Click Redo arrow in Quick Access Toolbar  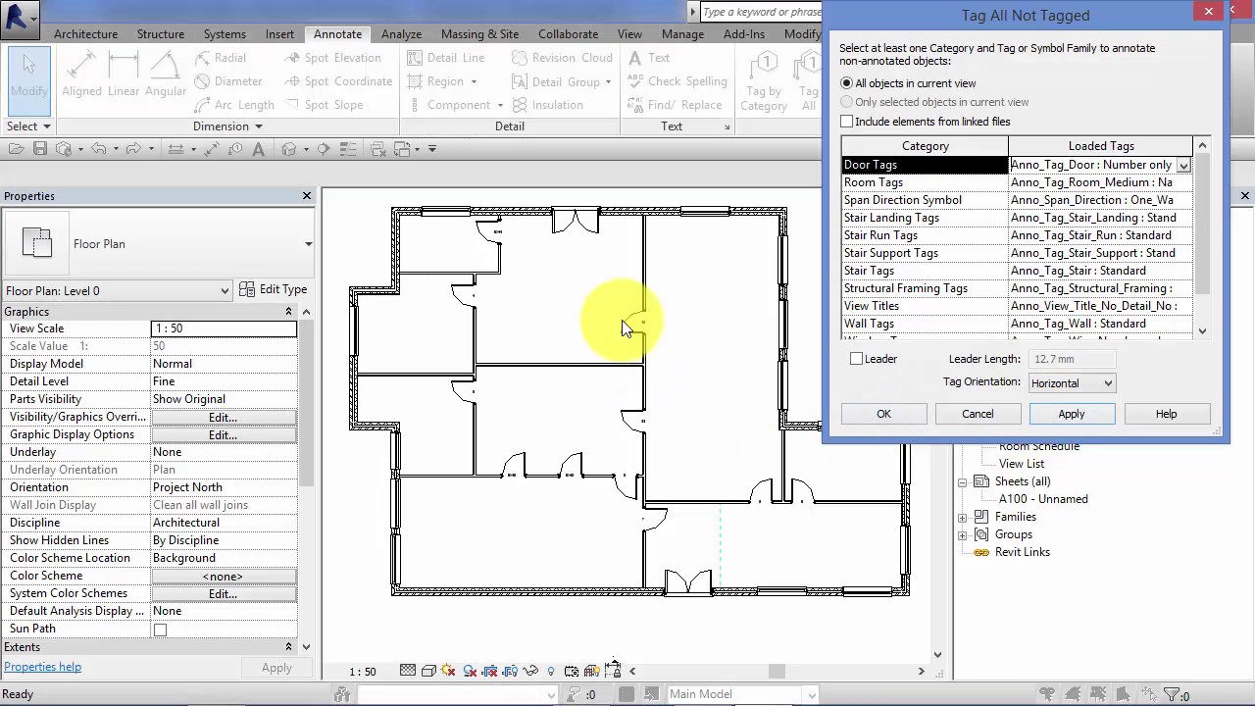tap(134, 149)
